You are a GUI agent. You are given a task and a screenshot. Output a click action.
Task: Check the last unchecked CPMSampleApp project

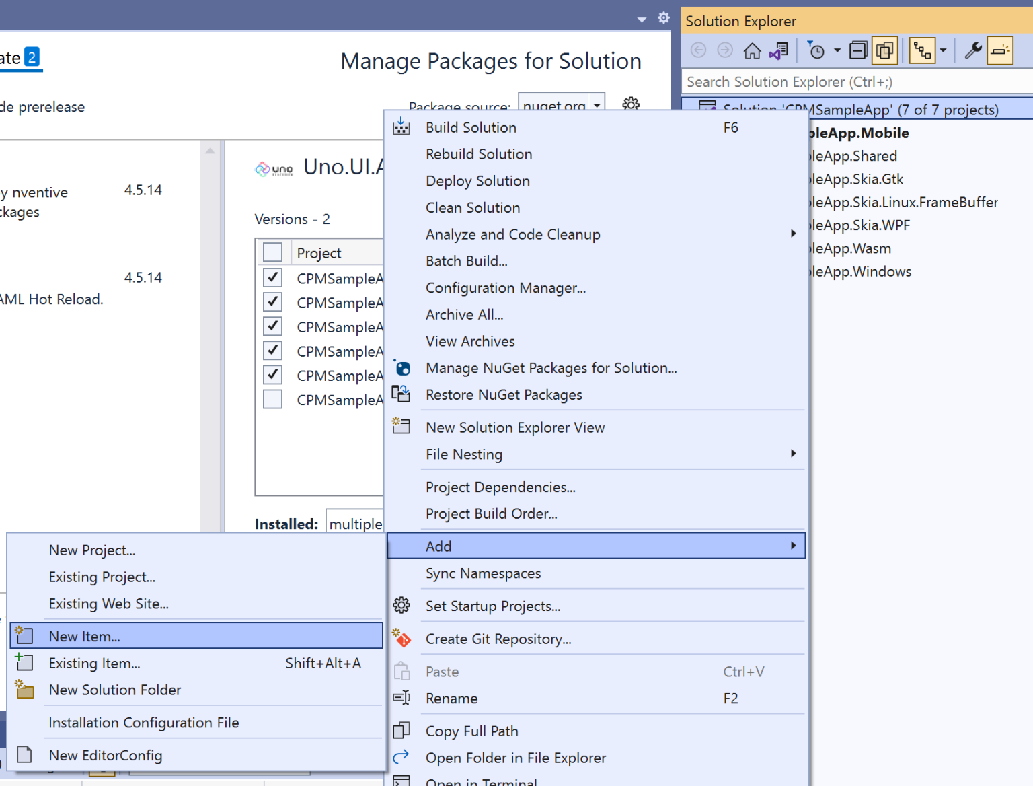point(272,399)
